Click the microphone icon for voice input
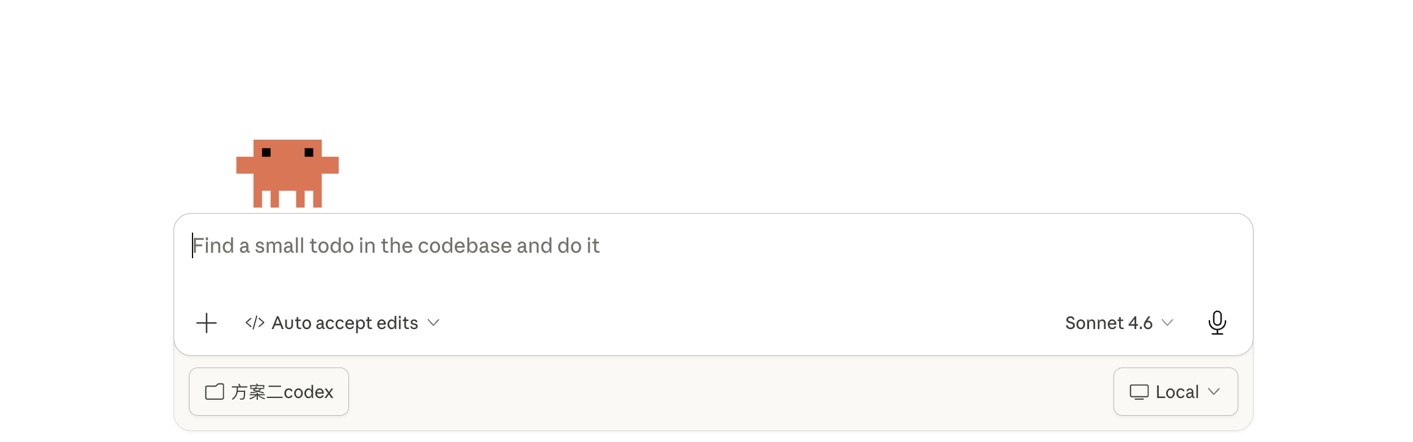The image size is (1413, 442). pyautogui.click(x=1217, y=322)
